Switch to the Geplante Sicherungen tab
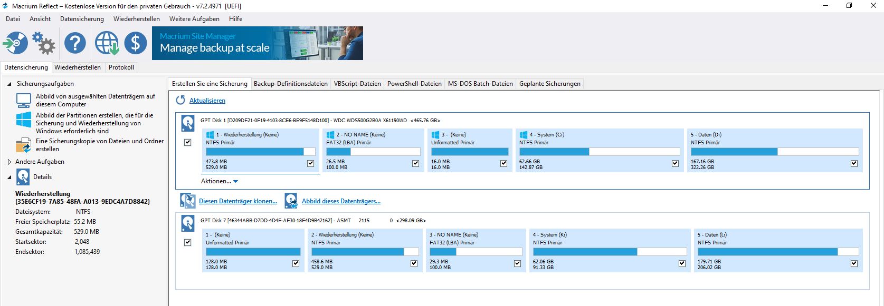 (549, 84)
